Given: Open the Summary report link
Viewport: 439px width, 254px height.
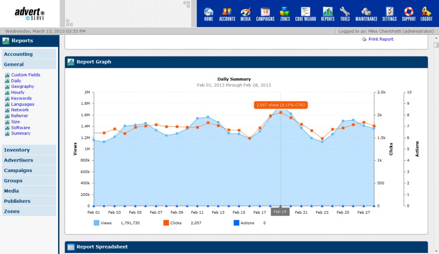Looking at the screenshot, I should 21,134.
